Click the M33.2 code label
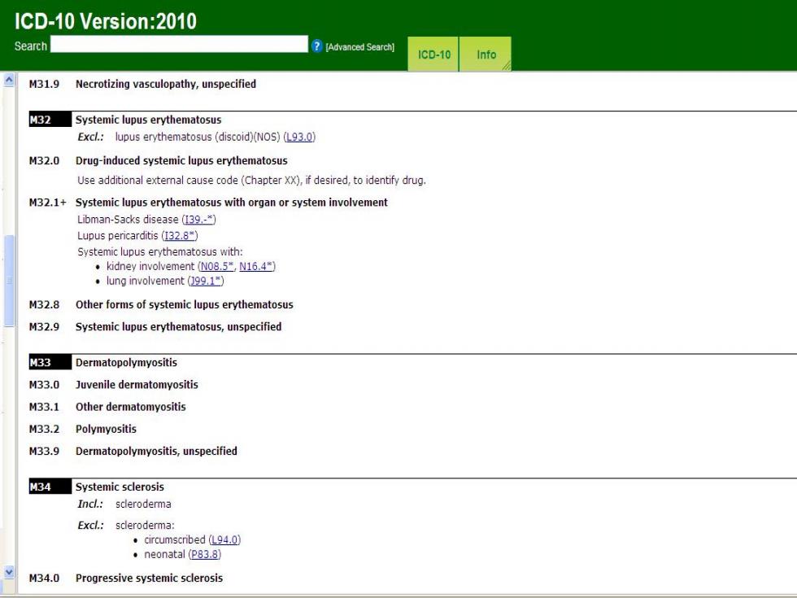This screenshot has height=598, width=797. tap(44, 429)
